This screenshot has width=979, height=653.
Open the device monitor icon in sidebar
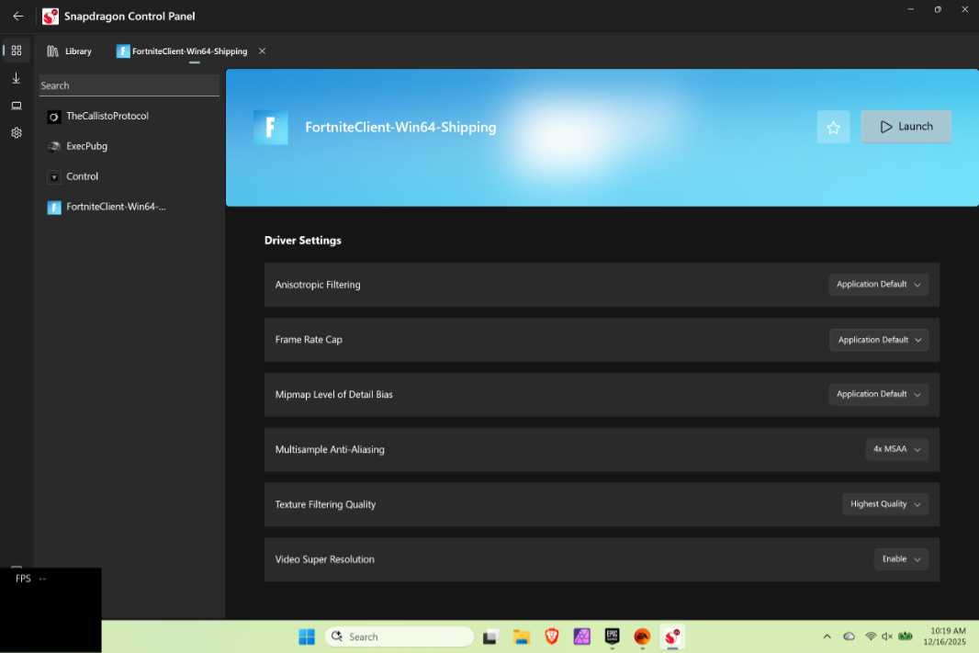[x=17, y=106]
